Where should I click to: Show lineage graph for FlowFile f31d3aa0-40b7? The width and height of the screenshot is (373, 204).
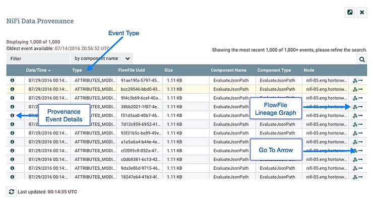point(355,116)
